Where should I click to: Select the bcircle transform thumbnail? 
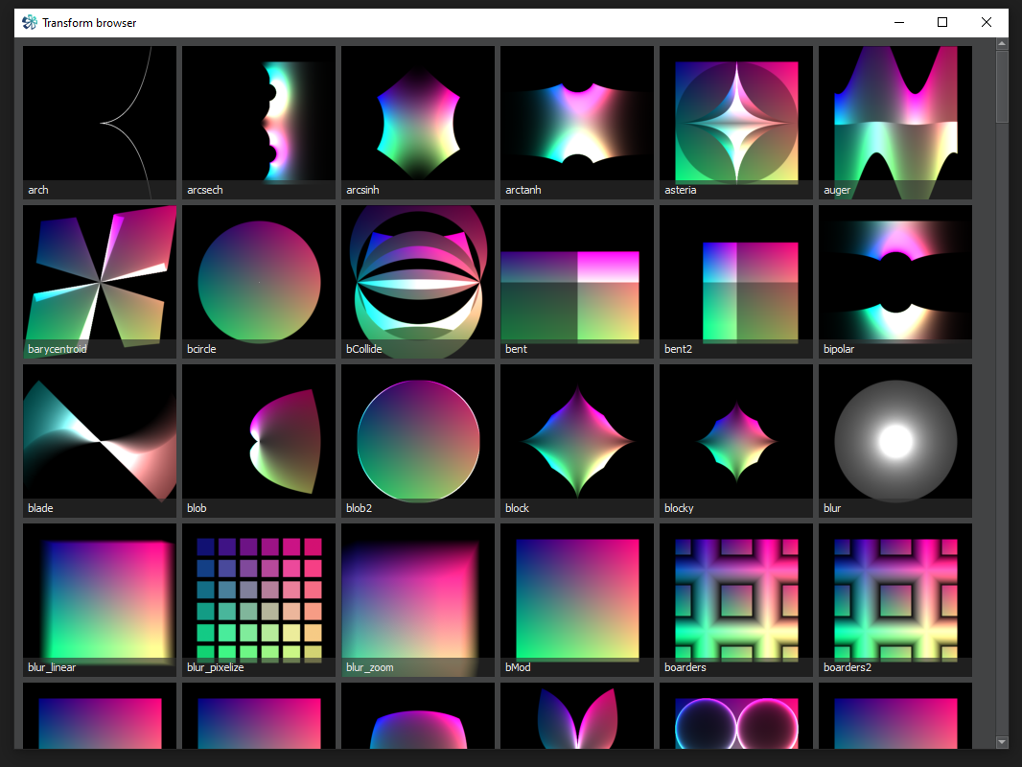pos(259,282)
